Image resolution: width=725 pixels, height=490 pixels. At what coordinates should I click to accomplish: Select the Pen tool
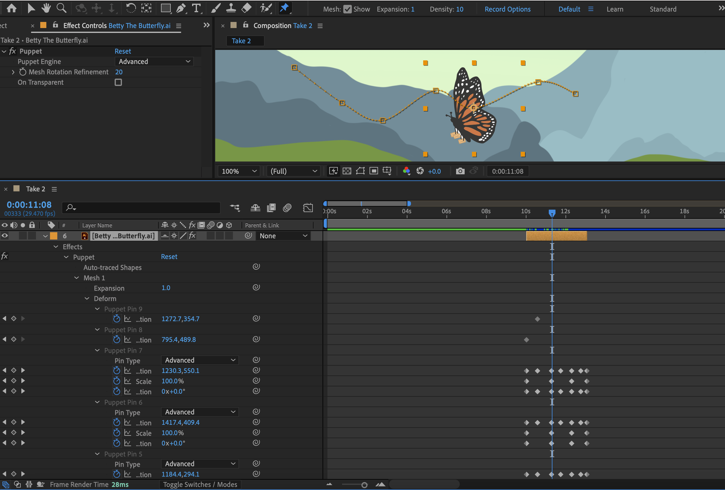click(x=180, y=8)
